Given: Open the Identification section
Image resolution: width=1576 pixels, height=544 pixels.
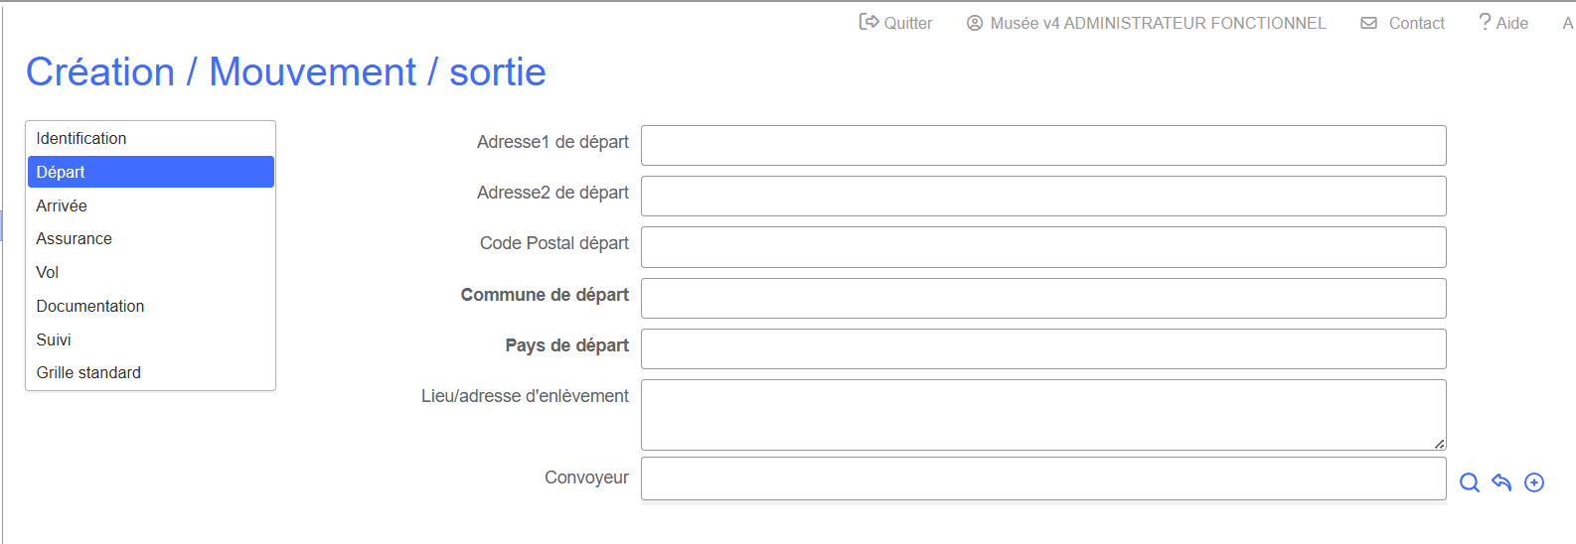Looking at the screenshot, I should (81, 138).
